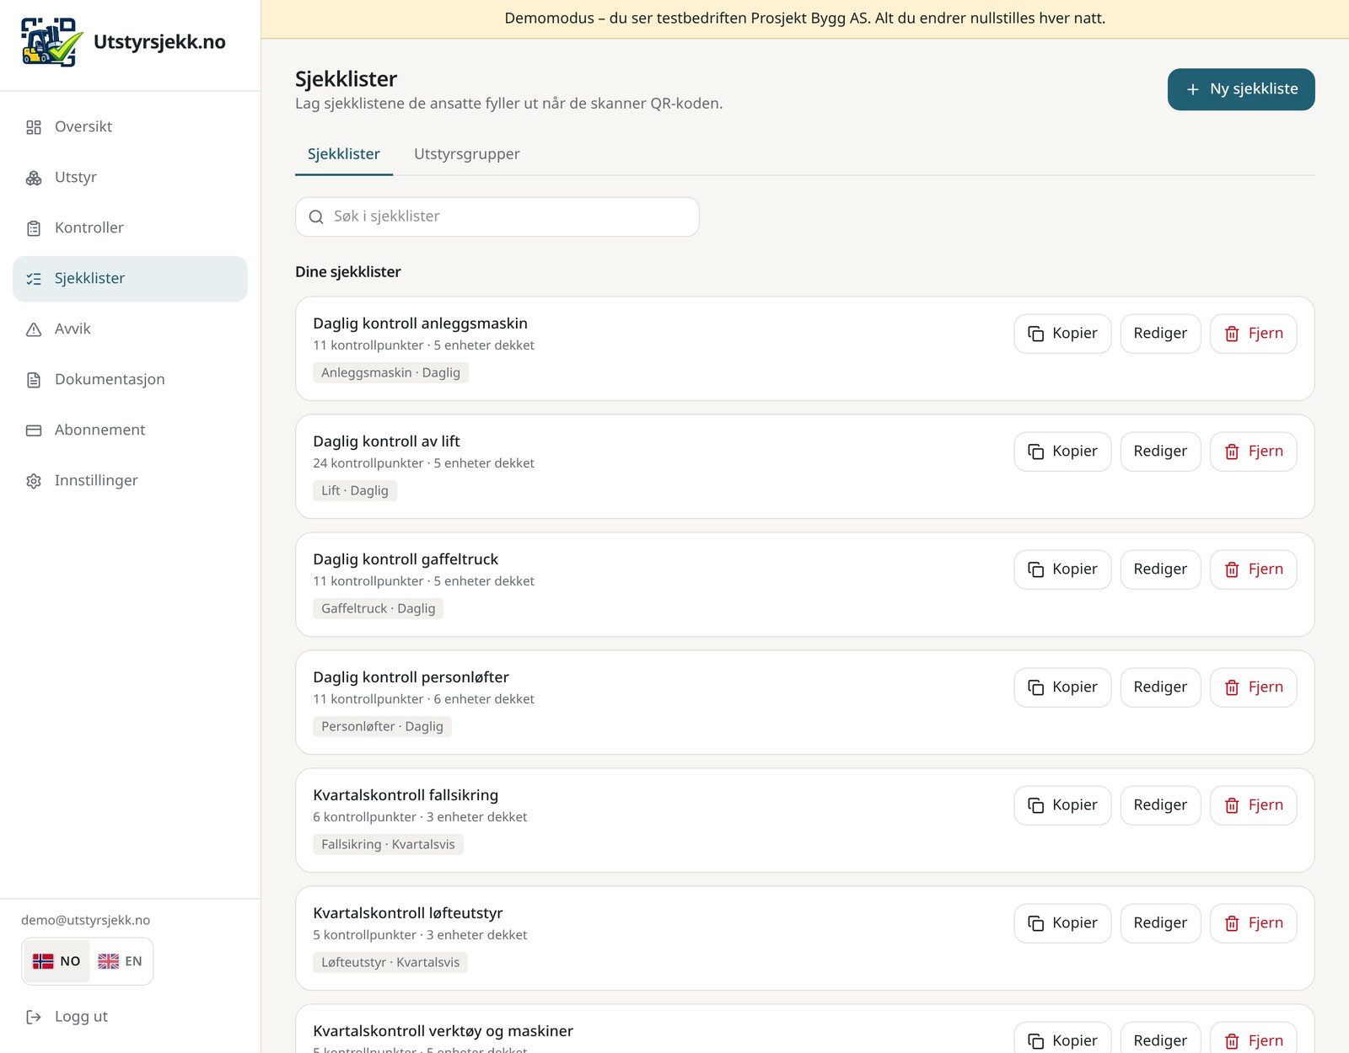Image resolution: width=1349 pixels, height=1053 pixels.
Task: Switch to the Utstyrsgrupper tab
Action: coord(467,154)
